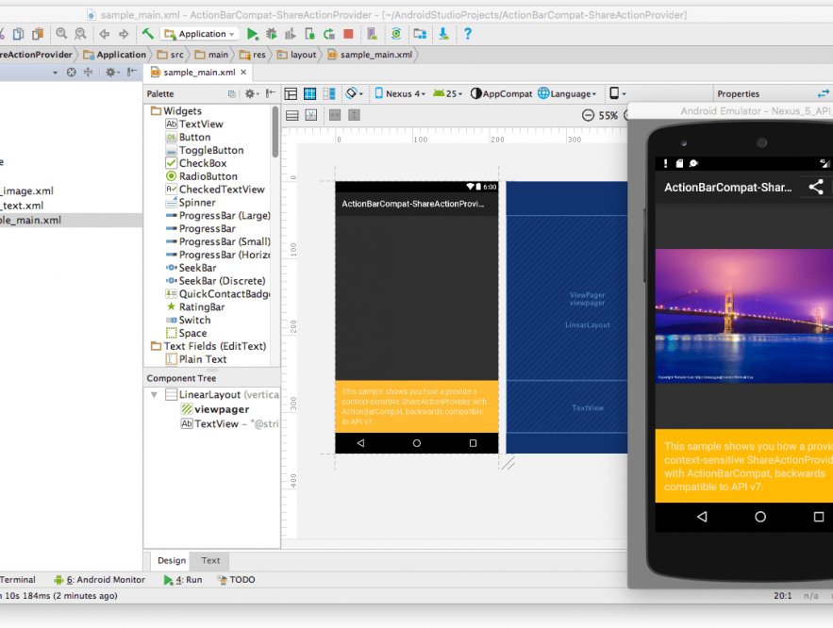Click the green rerun/apply changes icon
This screenshot has height=628, width=833.
pyautogui.click(x=329, y=34)
